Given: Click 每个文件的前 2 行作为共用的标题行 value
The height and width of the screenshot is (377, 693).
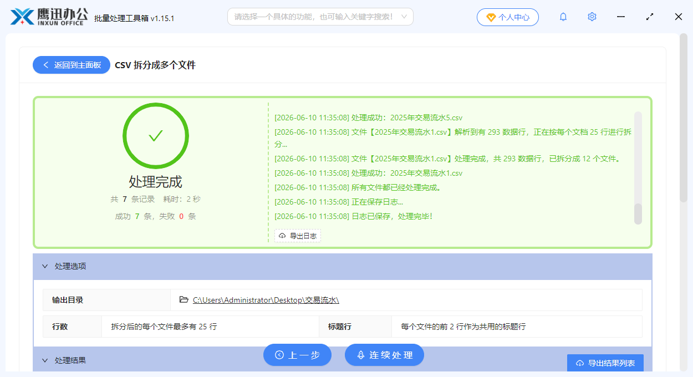Looking at the screenshot, I should click(x=463, y=327).
